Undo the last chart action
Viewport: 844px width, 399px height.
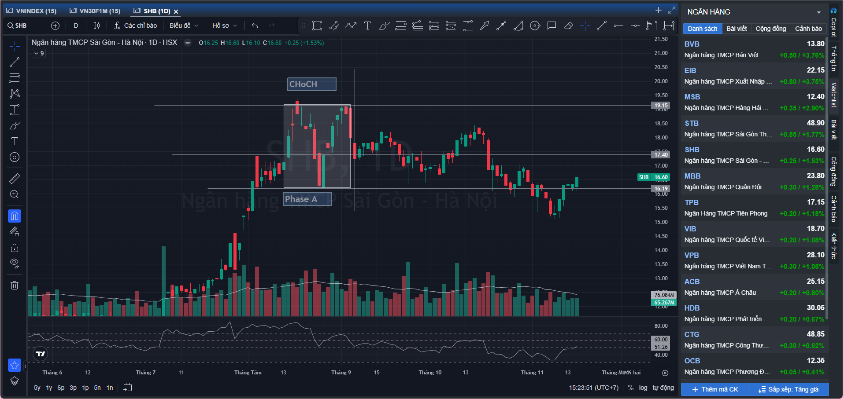(x=255, y=26)
